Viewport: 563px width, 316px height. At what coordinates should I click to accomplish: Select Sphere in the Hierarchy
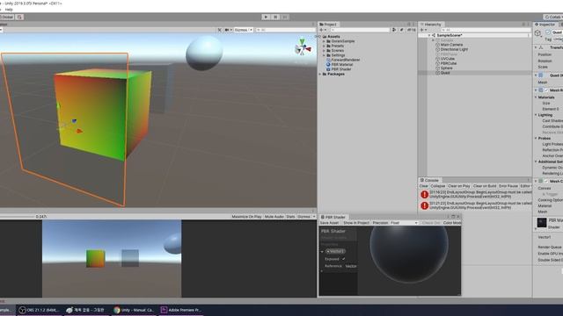tap(444, 68)
